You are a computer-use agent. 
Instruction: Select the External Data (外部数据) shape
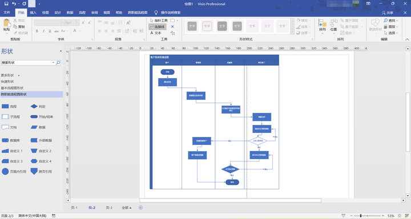[41, 140]
